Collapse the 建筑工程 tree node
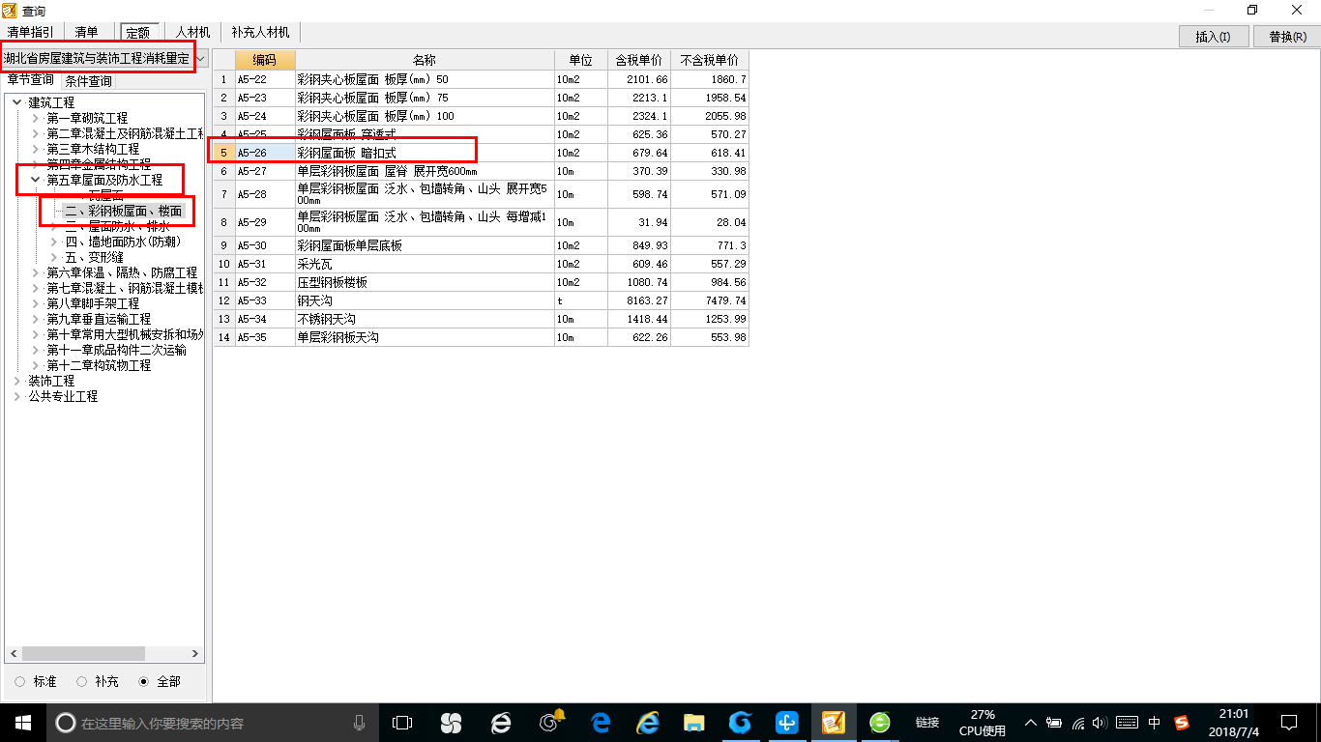Screen dimensions: 1321x742 click(17, 102)
